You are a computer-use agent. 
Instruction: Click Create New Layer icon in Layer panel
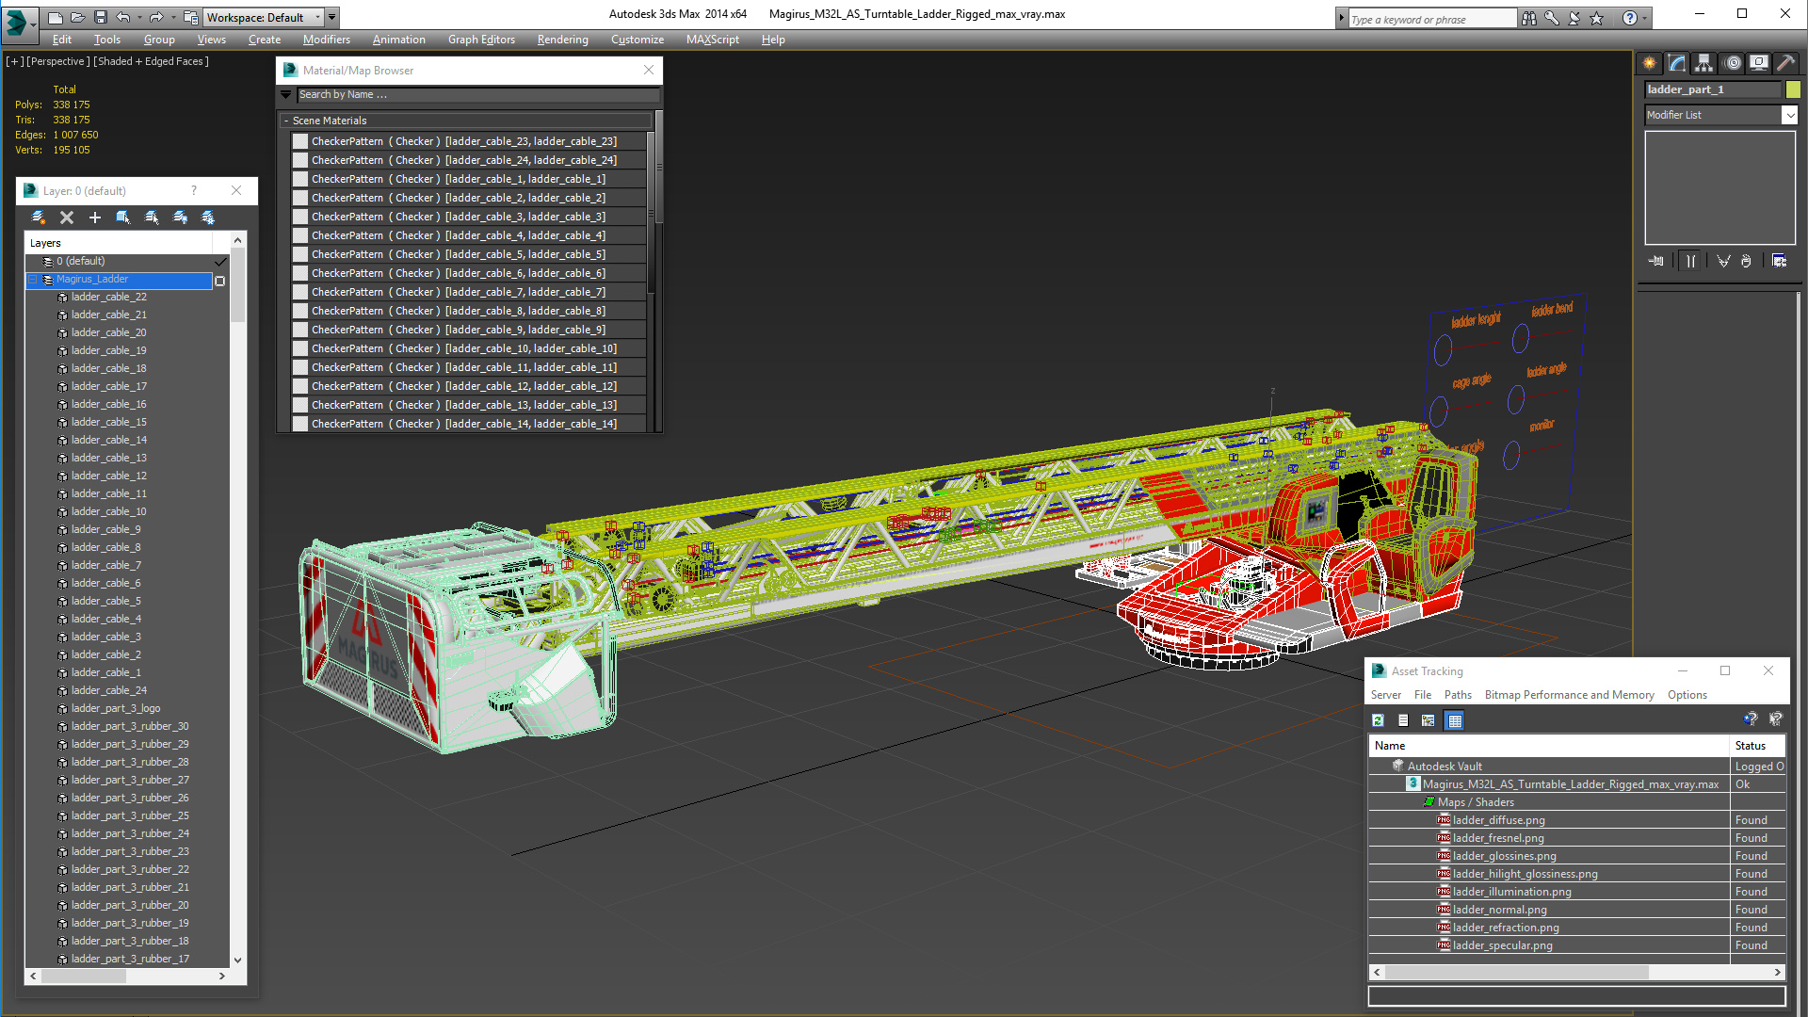tap(39, 218)
